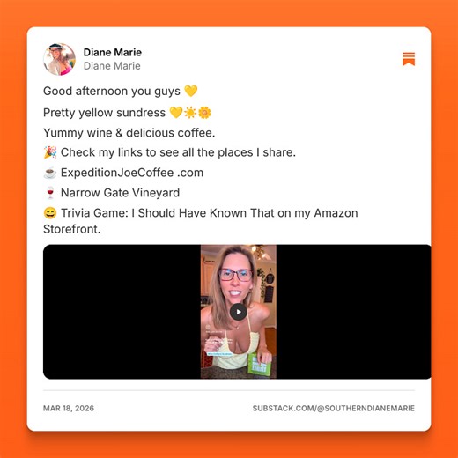Click the 'Pretty yellow sundress' line
This screenshot has width=458, height=458.
click(x=104, y=113)
